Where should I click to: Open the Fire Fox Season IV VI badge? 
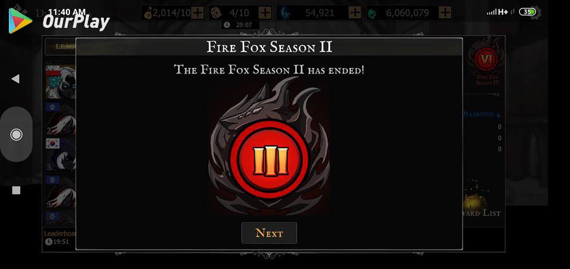[487, 60]
